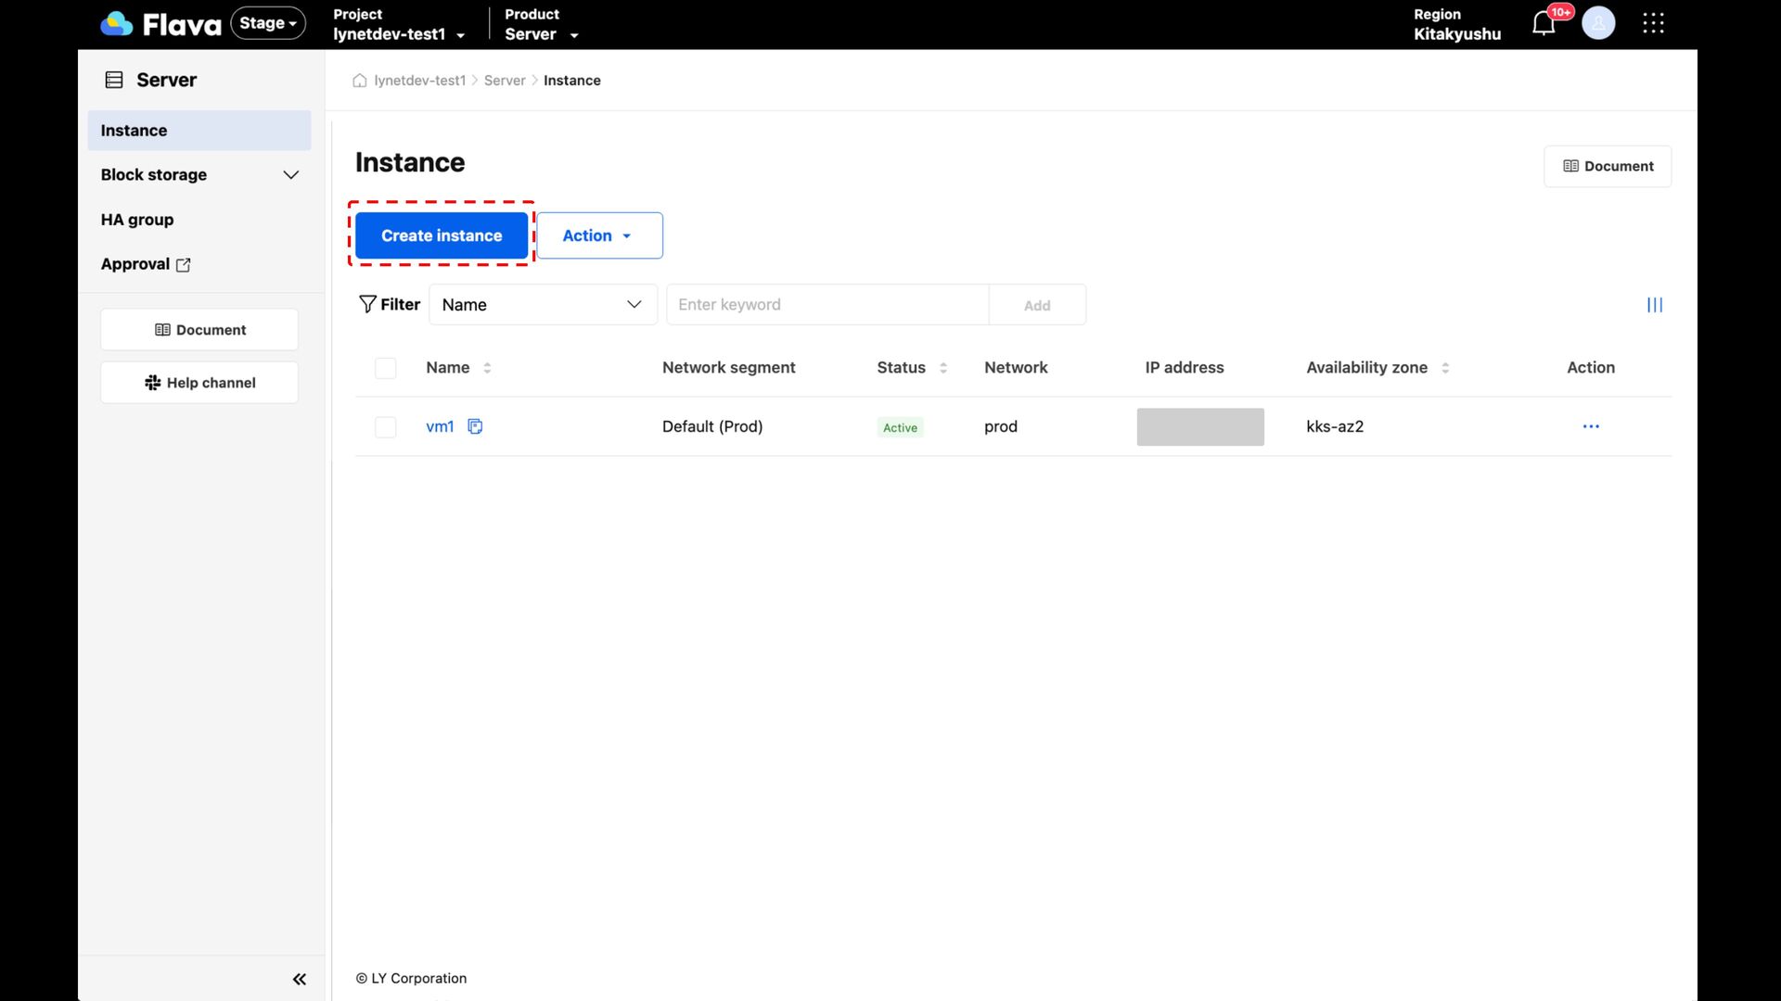The width and height of the screenshot is (1781, 1001).
Task: Click the IP address column header
Action: [1185, 368]
